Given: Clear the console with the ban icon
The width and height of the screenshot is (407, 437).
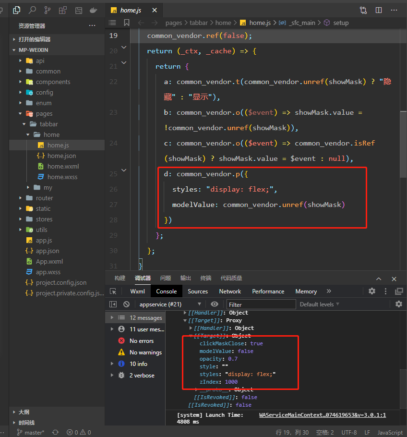Looking at the screenshot, I should click(127, 304).
